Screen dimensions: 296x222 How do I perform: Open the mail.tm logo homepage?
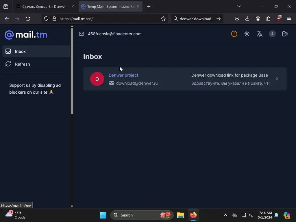pos(26,35)
